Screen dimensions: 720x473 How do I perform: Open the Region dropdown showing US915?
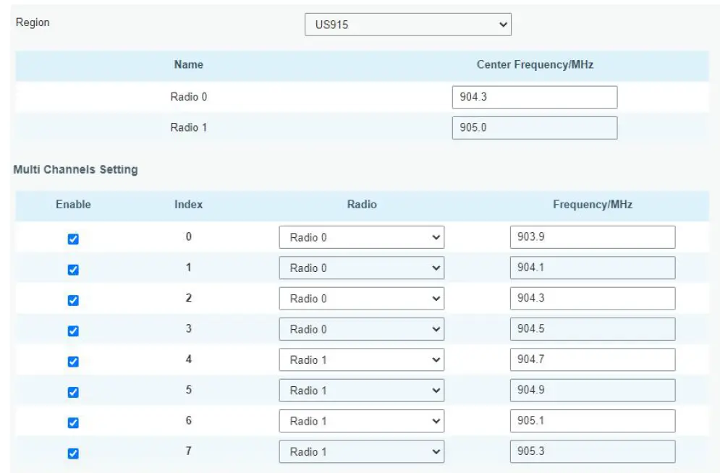pyautogui.click(x=407, y=25)
